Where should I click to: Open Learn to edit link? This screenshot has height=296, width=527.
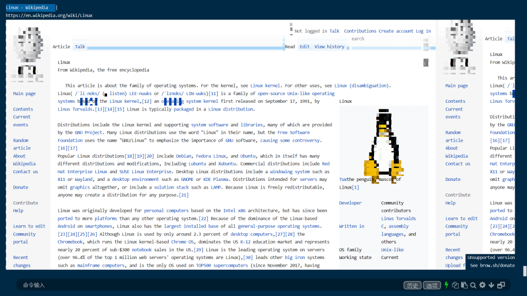[x=29, y=226]
